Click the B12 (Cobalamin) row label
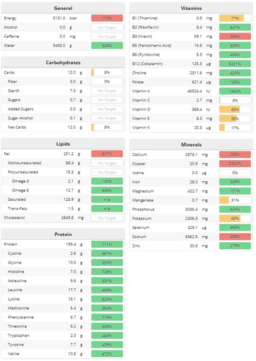 tap(147, 64)
